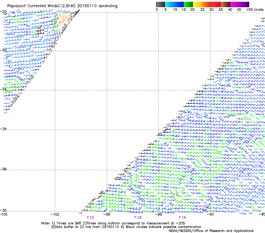Click the "Times are GMT" note text
265x233 pixels.
69,223
